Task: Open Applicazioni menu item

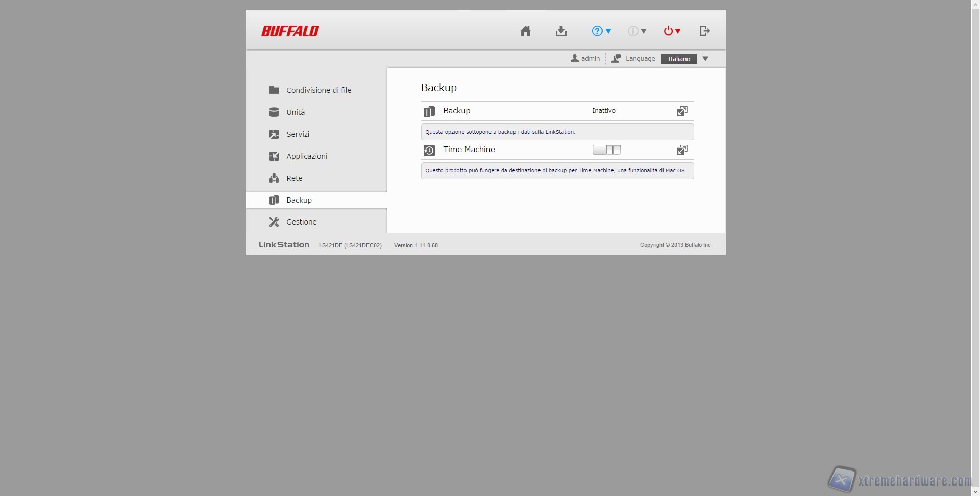Action: tap(307, 156)
